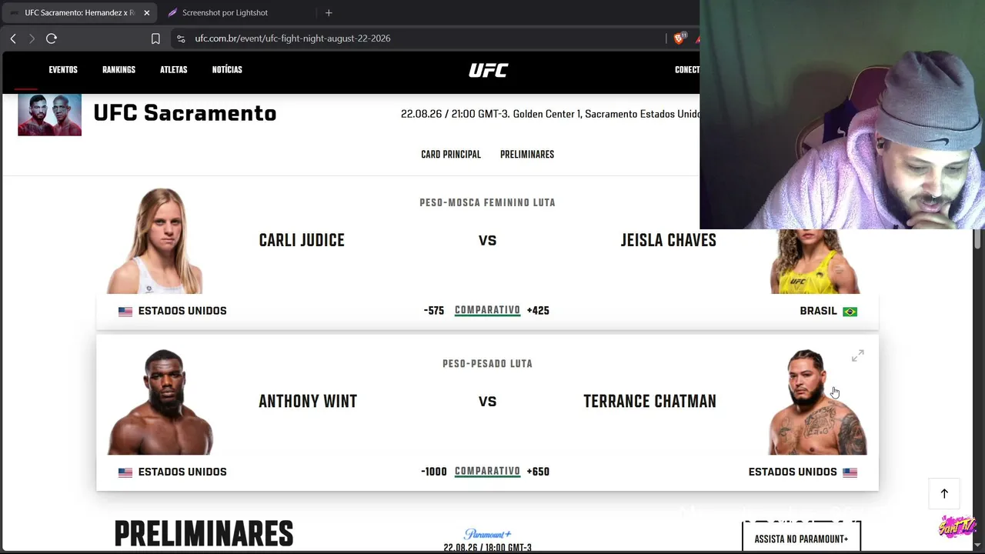Open Terrance Chatman's athlete name link

[x=649, y=402]
